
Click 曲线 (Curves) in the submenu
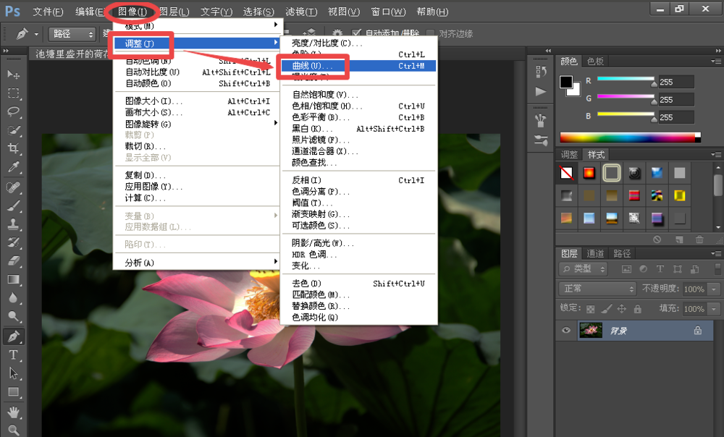[313, 66]
